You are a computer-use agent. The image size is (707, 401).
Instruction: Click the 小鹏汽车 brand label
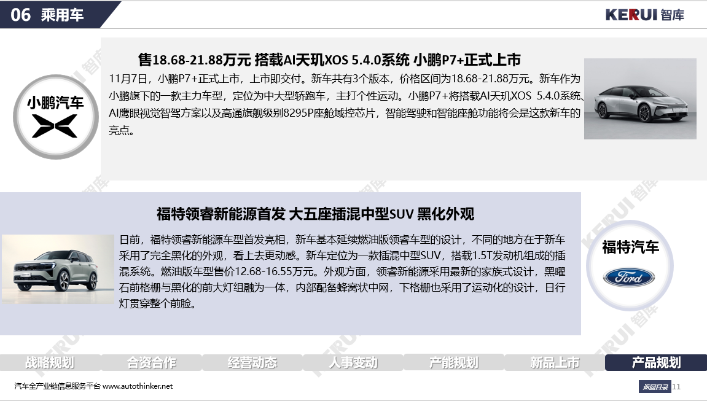click(x=55, y=103)
